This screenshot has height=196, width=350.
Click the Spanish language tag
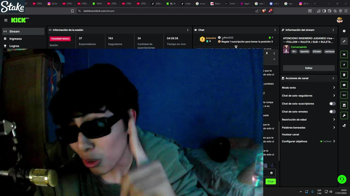[x=304, y=51]
